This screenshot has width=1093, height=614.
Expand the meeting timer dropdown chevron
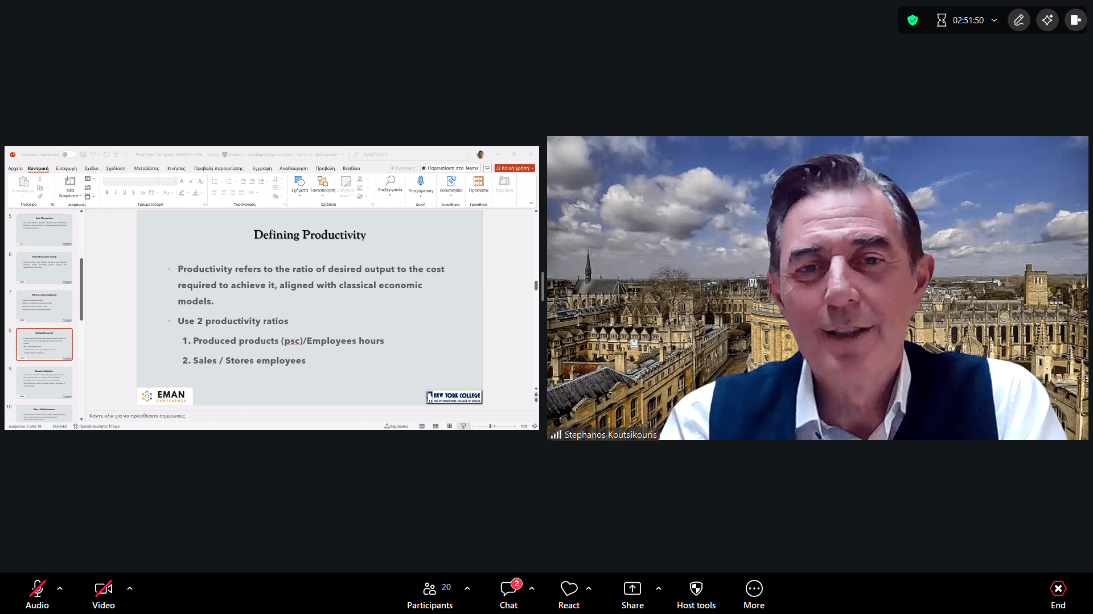click(995, 20)
